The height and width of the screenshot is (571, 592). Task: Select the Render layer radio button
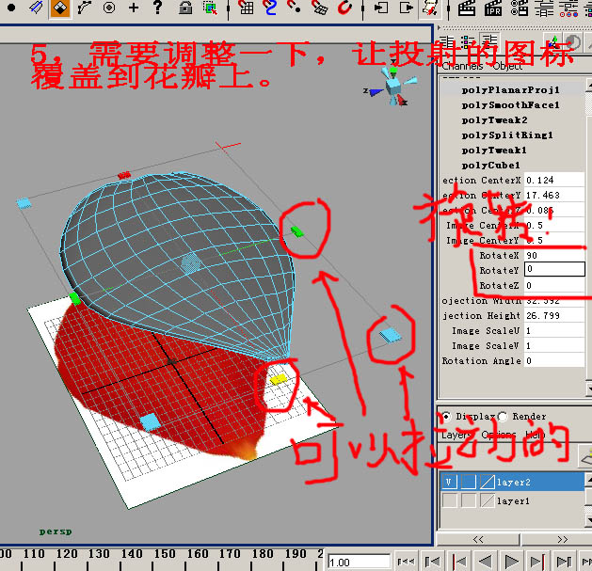pyautogui.click(x=503, y=417)
